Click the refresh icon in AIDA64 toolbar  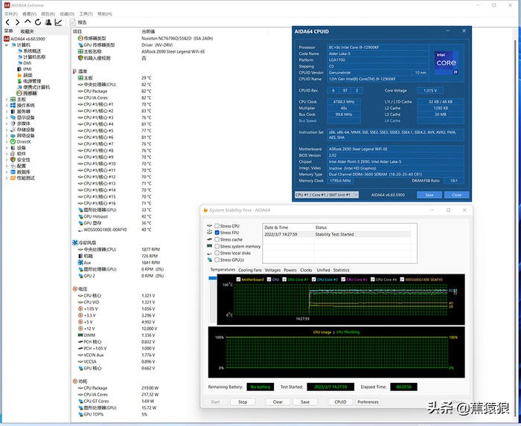36,22
